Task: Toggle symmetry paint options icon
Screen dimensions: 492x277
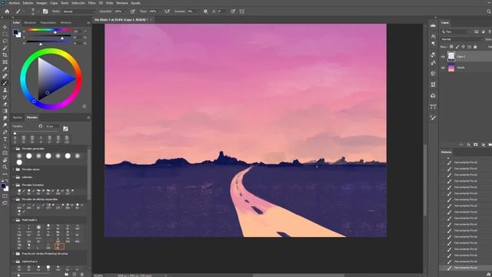Action: [242, 12]
